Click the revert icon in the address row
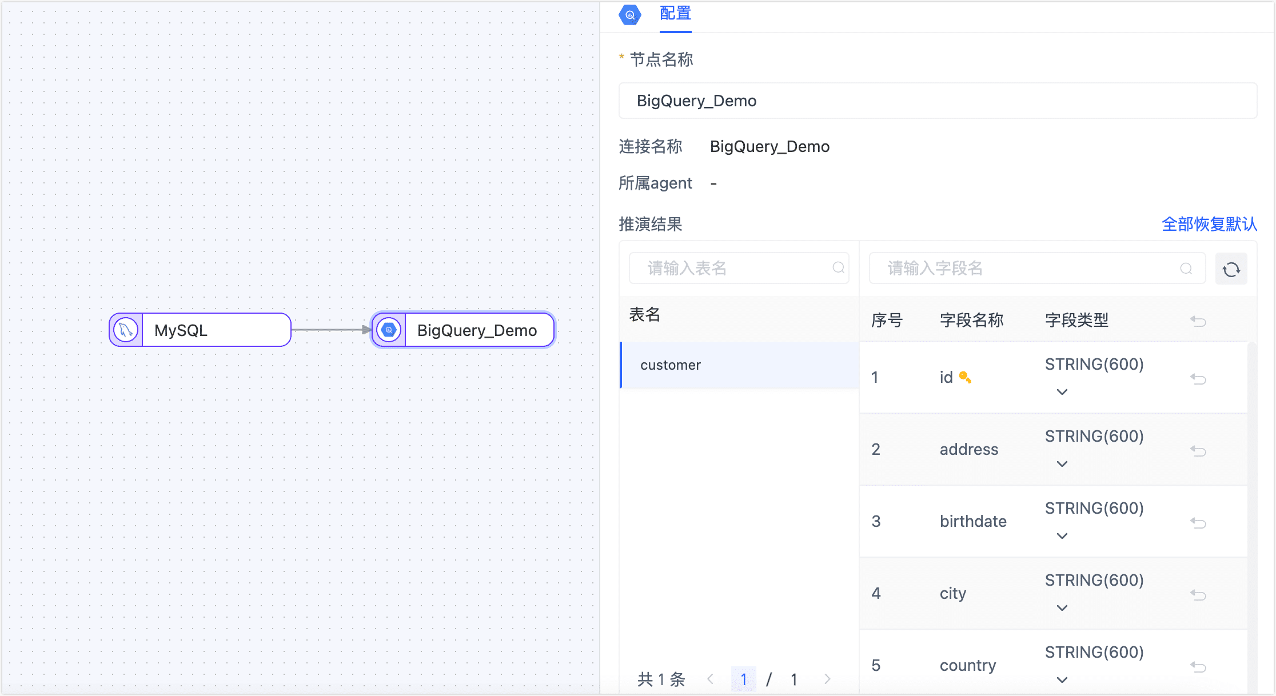 (1198, 450)
